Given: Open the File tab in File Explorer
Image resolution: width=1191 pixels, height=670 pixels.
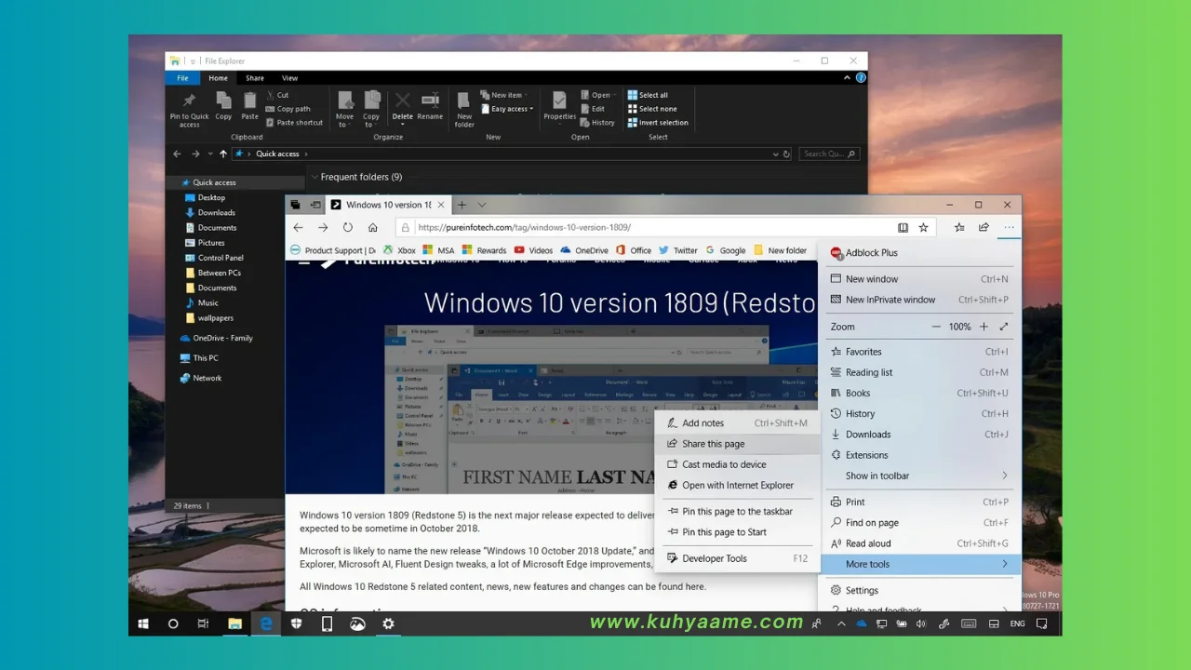Looking at the screenshot, I should coord(182,78).
